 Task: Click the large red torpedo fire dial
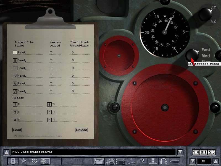[165, 107]
